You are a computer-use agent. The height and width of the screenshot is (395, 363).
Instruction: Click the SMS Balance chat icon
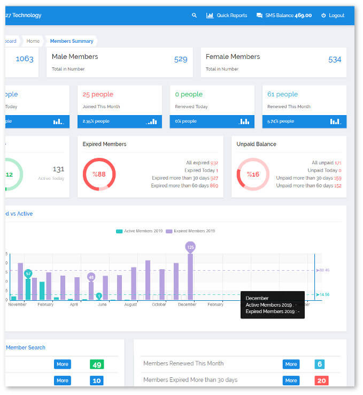[x=259, y=16]
